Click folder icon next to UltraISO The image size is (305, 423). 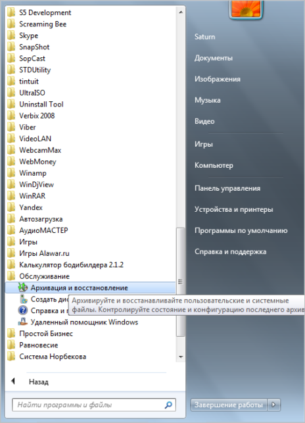11,93
